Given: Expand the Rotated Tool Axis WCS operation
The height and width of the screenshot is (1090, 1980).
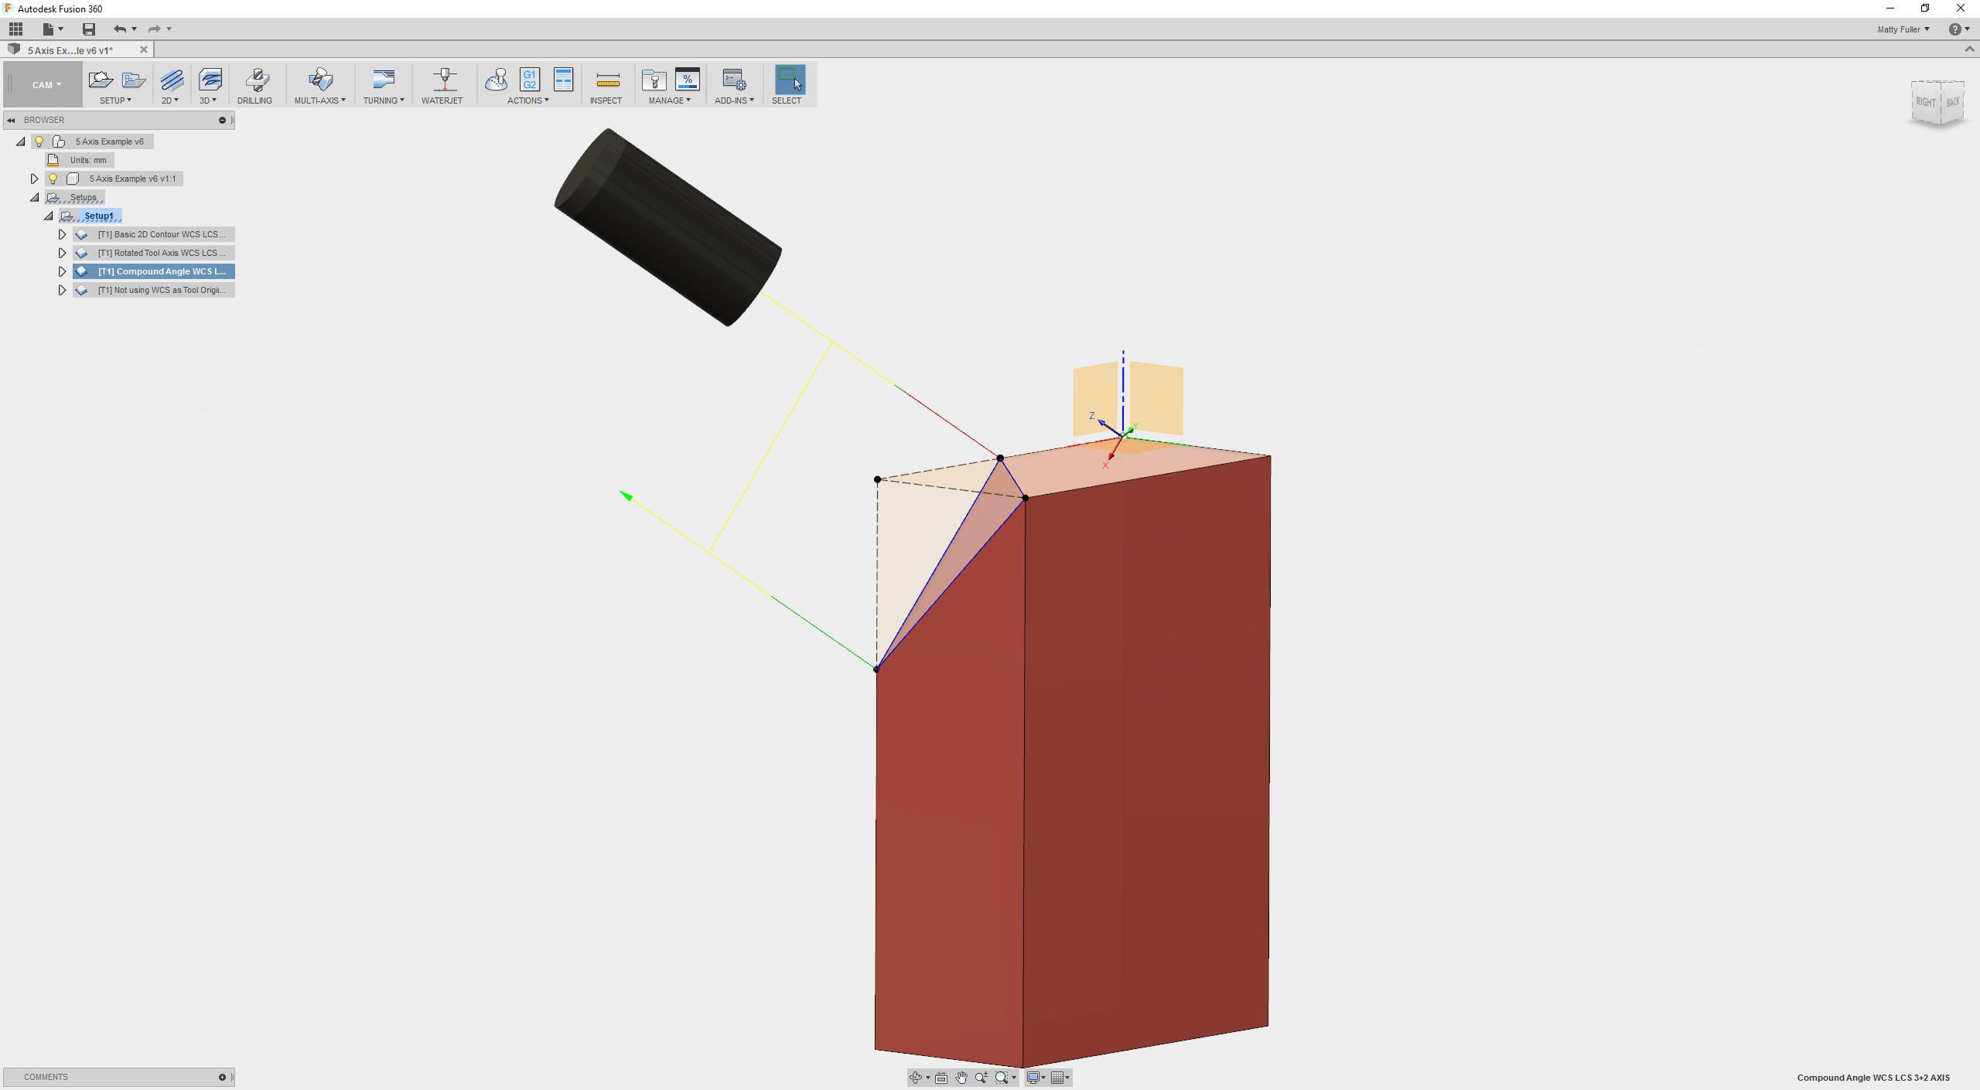Looking at the screenshot, I should pyautogui.click(x=62, y=252).
